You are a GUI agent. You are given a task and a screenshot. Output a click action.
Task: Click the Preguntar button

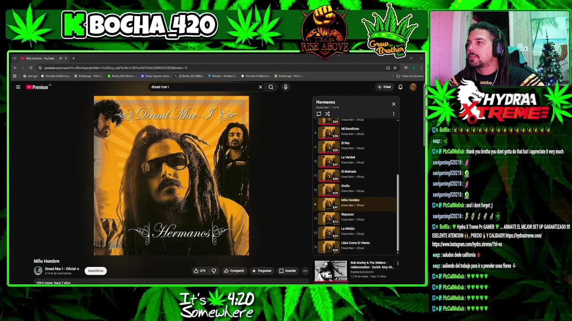(262, 271)
